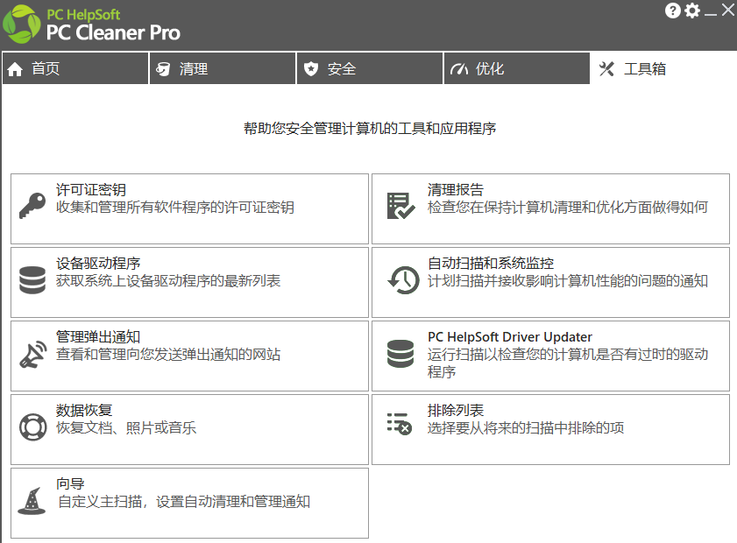Click description 计划扫描并接收影响计算机性能的问题的通知
Viewport: 737px width, 543px height.
click(x=568, y=281)
